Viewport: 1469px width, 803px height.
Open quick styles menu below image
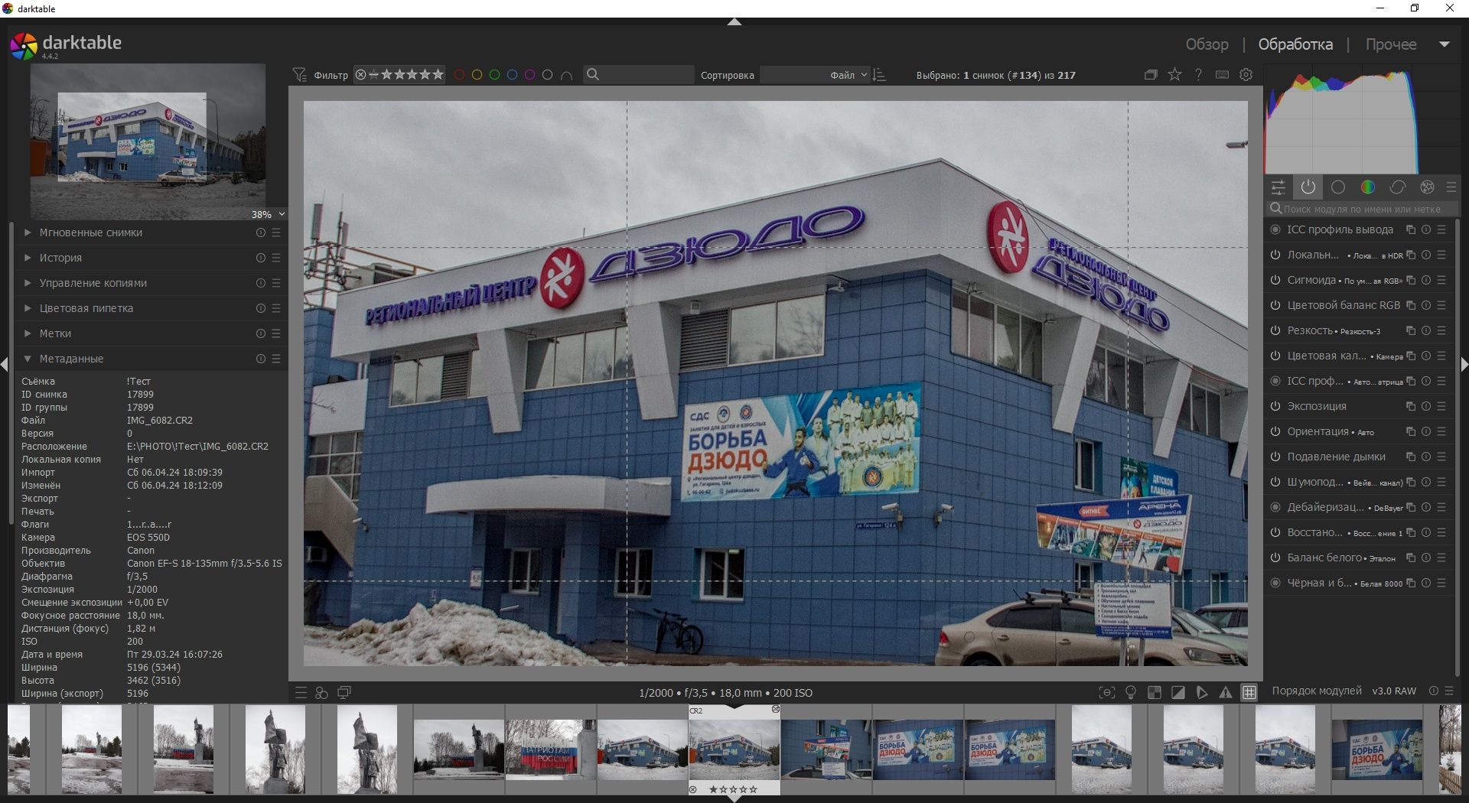[x=322, y=693]
